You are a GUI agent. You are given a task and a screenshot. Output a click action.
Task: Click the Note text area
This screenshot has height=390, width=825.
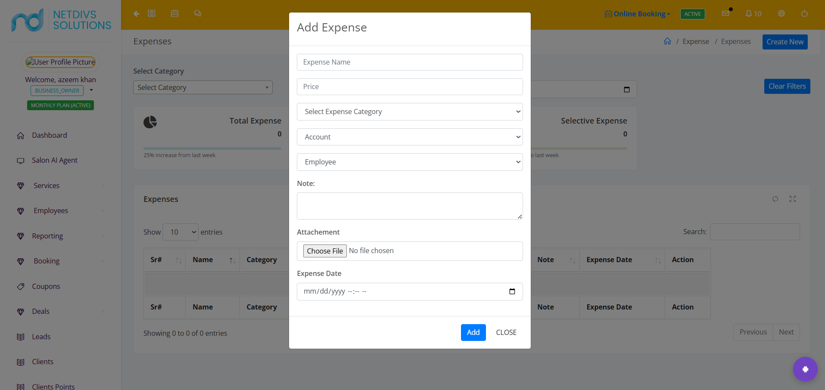click(410, 206)
